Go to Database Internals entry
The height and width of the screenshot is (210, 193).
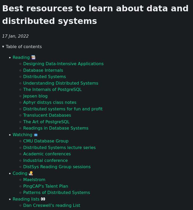click(43, 70)
